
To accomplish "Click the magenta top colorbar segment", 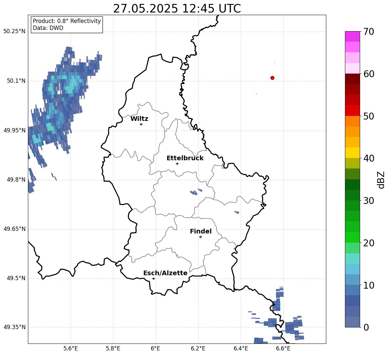I will coord(352,36).
